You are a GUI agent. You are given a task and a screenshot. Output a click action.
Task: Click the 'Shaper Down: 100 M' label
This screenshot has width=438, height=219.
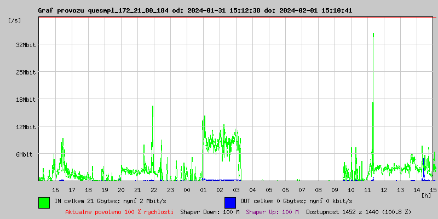tap(210, 211)
